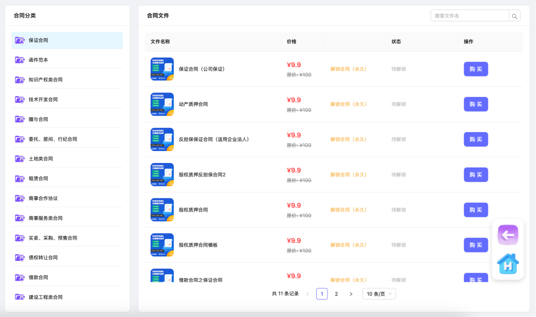Screen dimensions: 536x317
Task: Buy the 股权质押合同模板 contract
Action: [475, 245]
